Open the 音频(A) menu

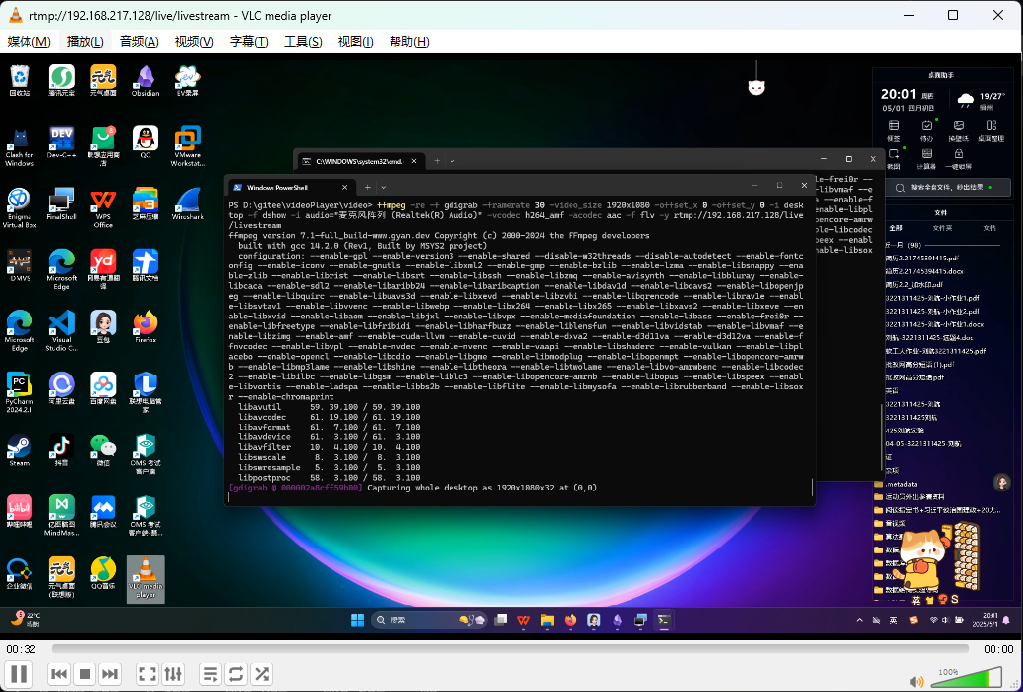(x=139, y=41)
